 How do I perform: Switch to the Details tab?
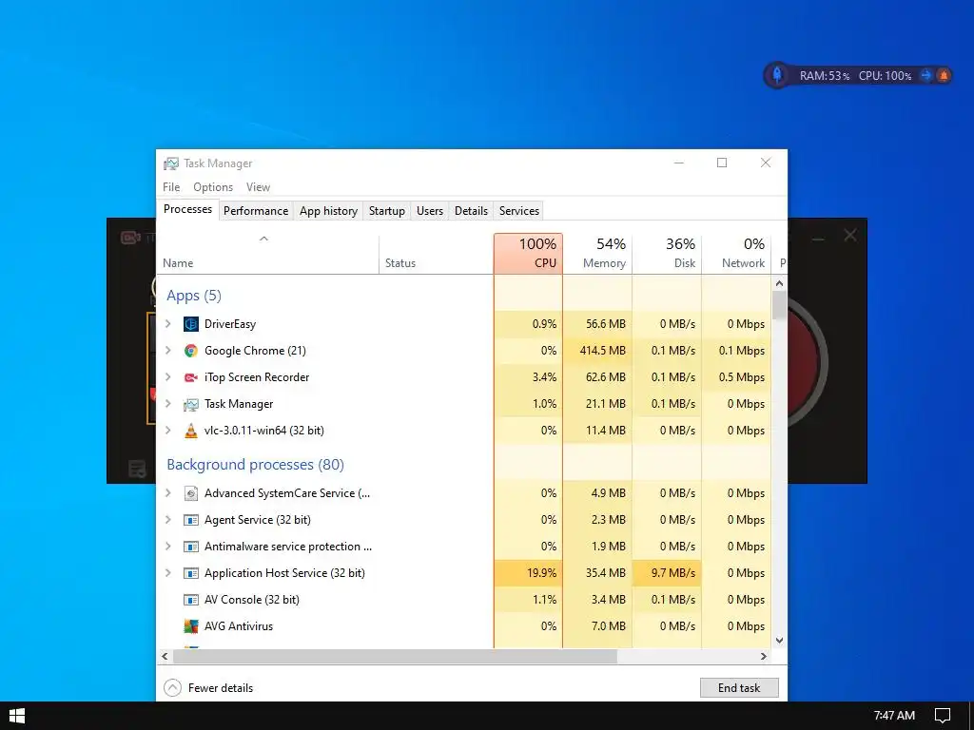[x=472, y=211]
